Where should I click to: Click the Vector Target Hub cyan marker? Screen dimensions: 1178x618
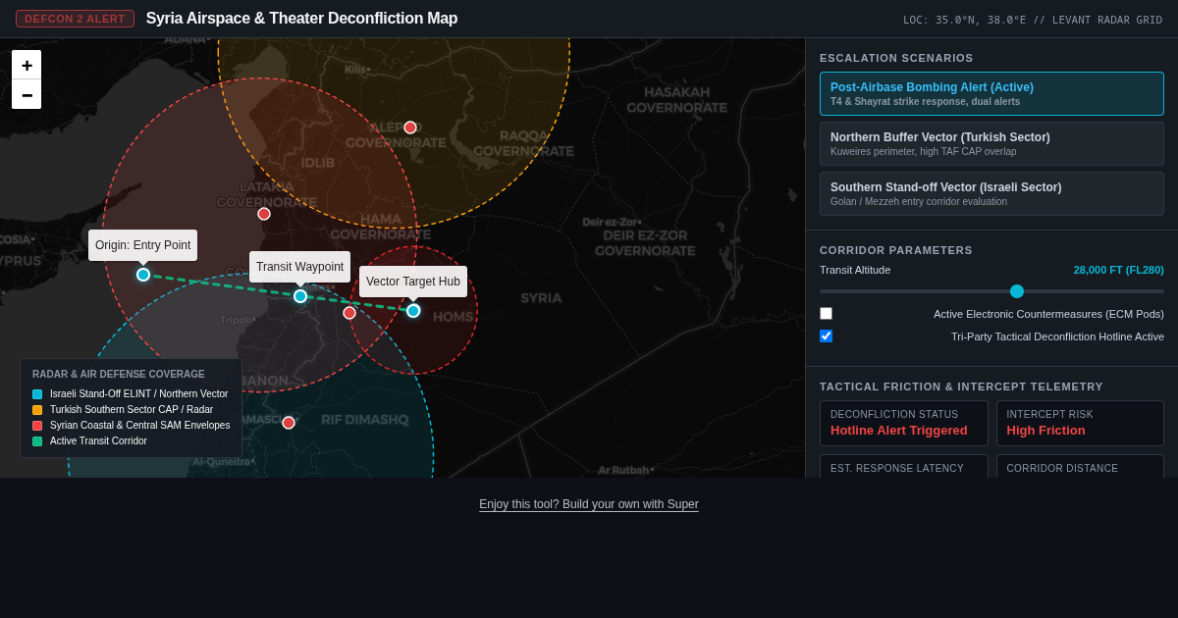pos(413,311)
